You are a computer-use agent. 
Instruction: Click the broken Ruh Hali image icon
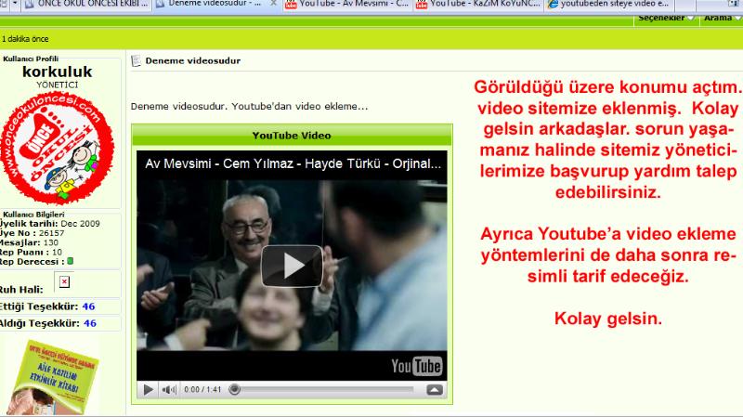pyautogui.click(x=64, y=282)
